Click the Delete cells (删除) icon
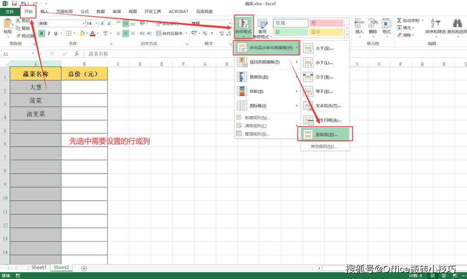This screenshot has height=279, width=467. pyautogui.click(x=373, y=24)
